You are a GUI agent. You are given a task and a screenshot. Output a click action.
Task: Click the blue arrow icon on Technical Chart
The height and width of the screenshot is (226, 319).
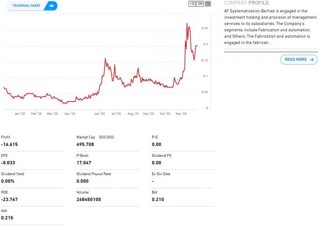pos(51,6)
